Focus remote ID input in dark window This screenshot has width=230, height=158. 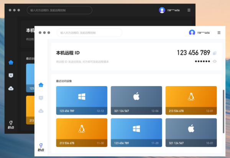click(x=59, y=10)
